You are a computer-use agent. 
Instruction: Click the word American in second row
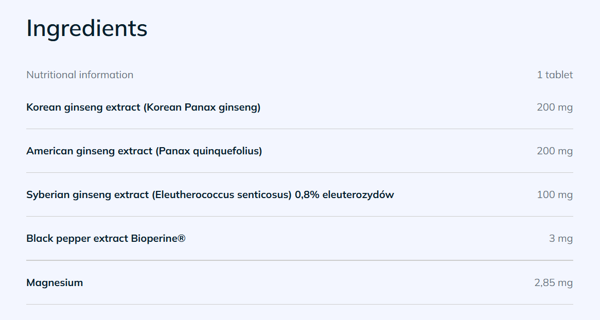50,151
